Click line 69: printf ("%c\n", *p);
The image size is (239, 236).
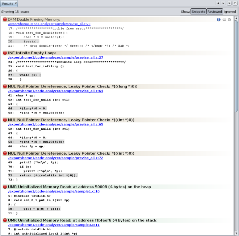(33, 162)
